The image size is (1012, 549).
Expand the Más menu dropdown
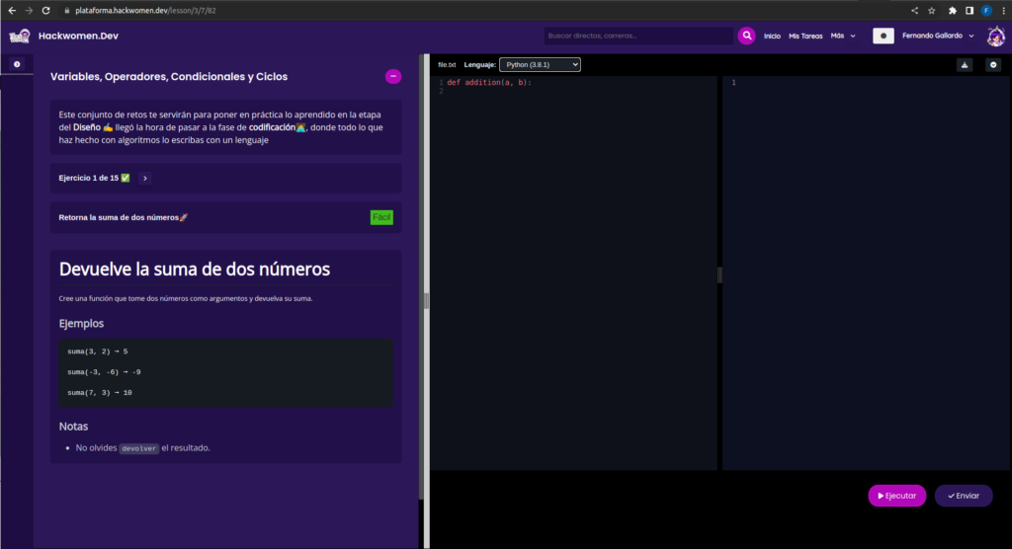coord(843,36)
